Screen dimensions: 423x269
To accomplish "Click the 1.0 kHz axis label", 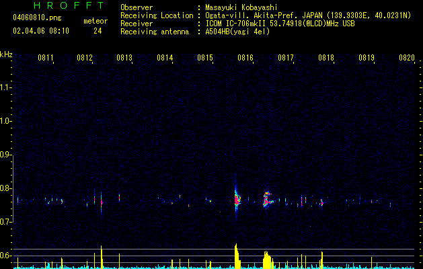I will click(x=6, y=121).
